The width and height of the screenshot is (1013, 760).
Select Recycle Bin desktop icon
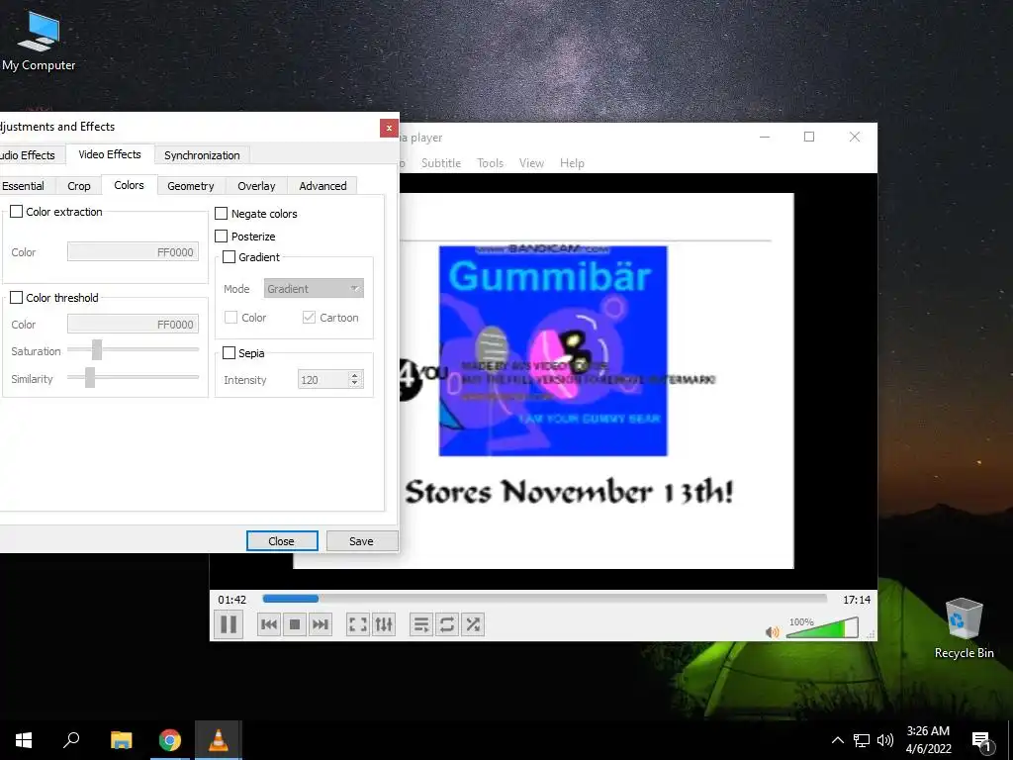coord(964,626)
